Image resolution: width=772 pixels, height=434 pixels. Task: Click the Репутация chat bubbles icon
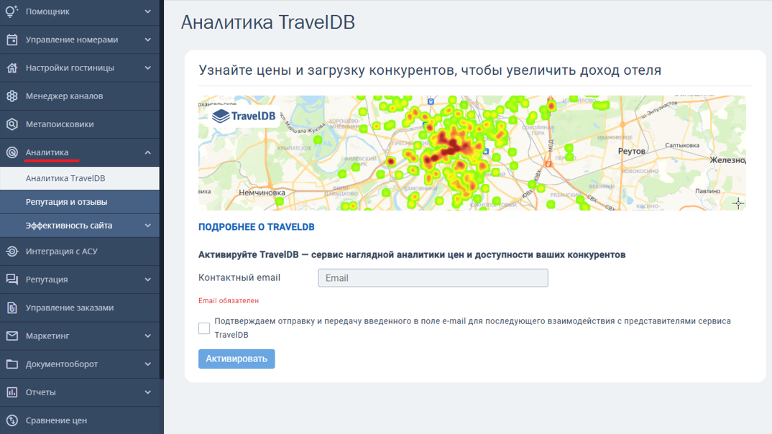point(12,280)
